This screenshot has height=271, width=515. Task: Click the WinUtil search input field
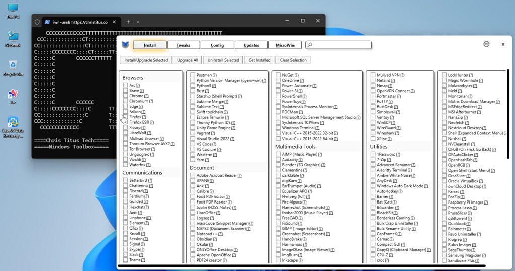338,45
